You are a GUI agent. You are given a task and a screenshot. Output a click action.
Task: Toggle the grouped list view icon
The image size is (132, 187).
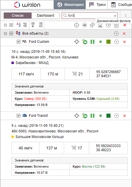25,25
